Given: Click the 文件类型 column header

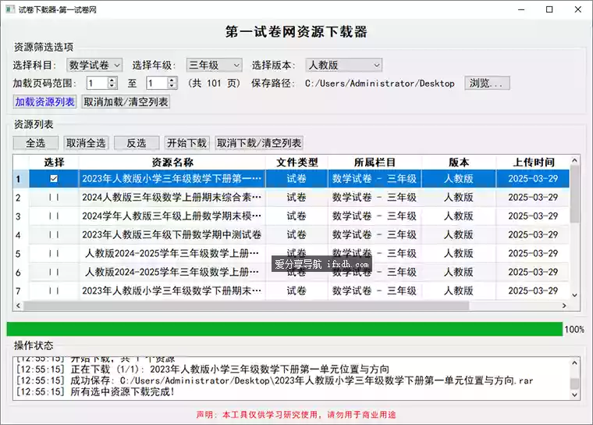Looking at the screenshot, I should 296,162.
